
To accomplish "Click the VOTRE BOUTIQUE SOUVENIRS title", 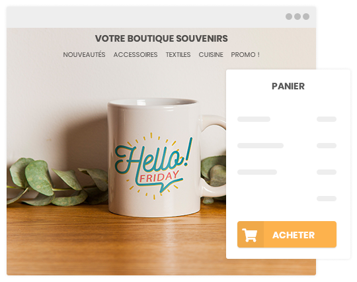I will [161, 38].
